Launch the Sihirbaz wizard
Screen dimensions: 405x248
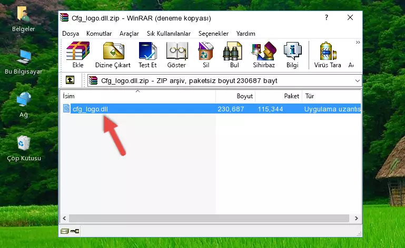pos(264,55)
